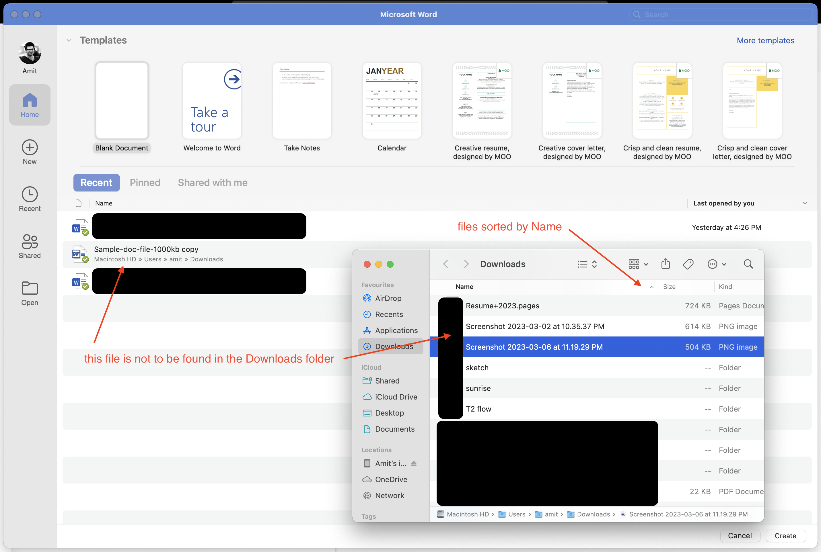Click the Finder Share icon
Viewport: 821px width, 552px height.
(665, 264)
